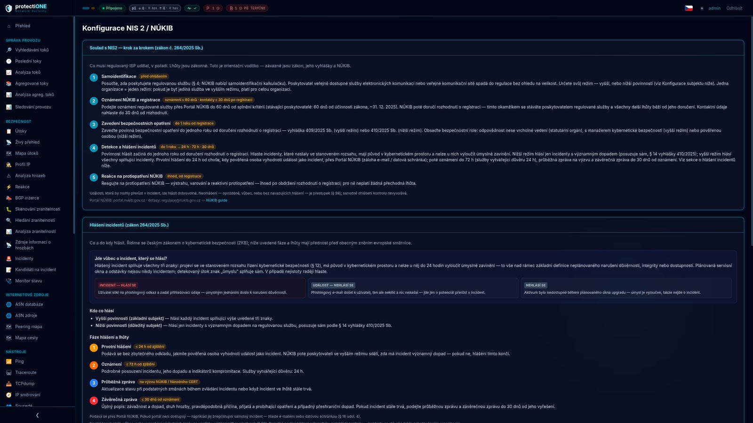The width and height of the screenshot is (753, 423).
Task: Open the Czech flag language selector
Action: [689, 8]
